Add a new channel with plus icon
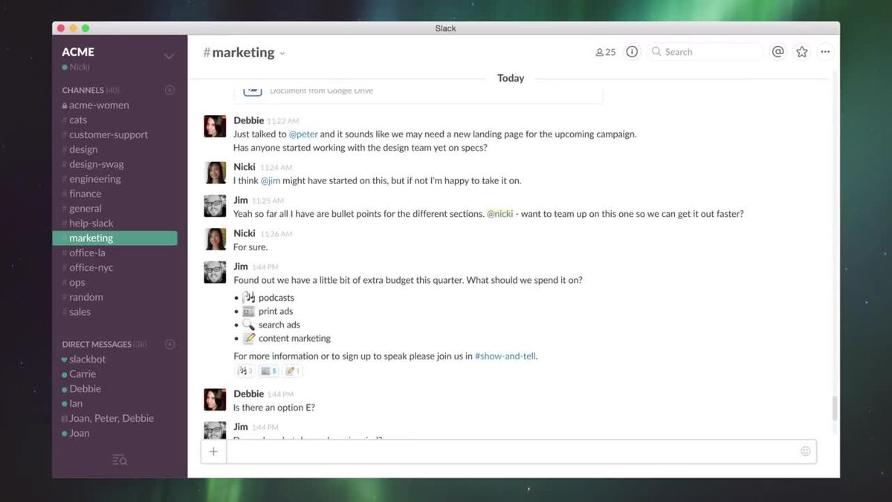This screenshot has height=502, width=892. [x=169, y=90]
